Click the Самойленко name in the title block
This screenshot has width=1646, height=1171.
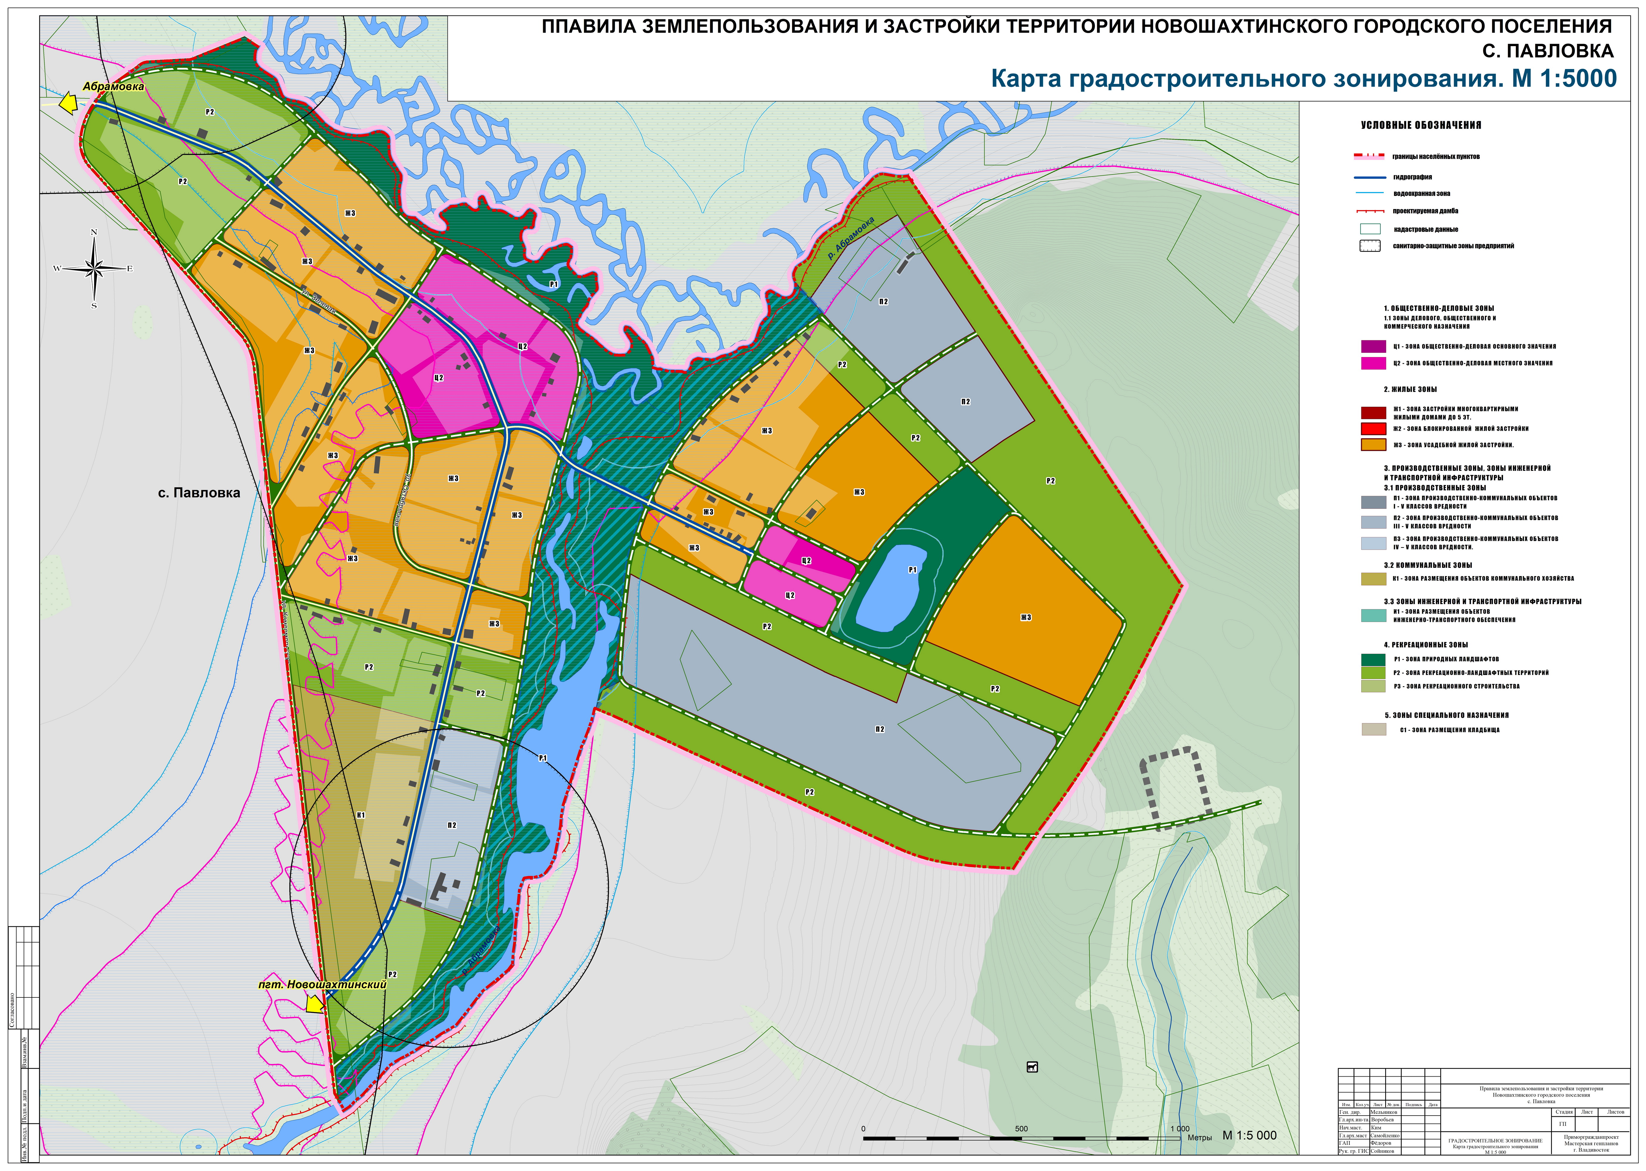tap(1385, 1136)
